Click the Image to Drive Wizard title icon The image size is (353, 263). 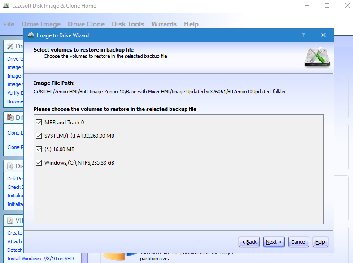click(31, 35)
